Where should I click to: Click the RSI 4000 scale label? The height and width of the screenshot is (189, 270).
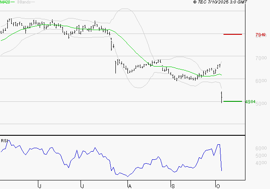[261, 163]
